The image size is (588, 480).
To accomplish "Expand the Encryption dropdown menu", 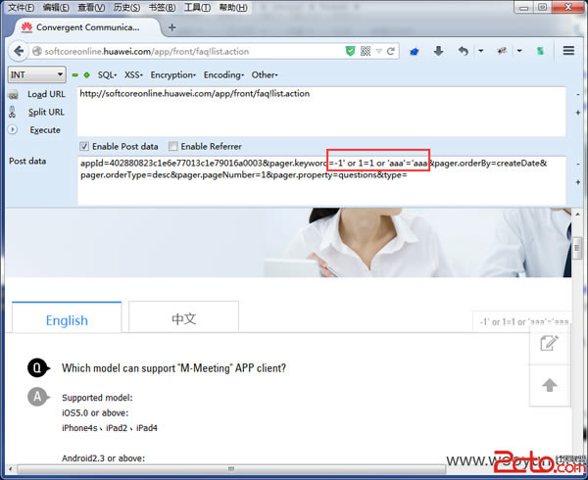I will tap(172, 74).
